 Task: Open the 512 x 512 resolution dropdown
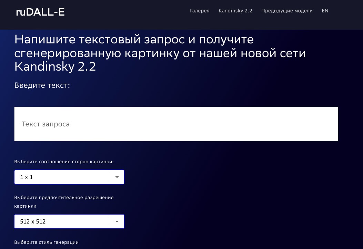click(x=69, y=221)
